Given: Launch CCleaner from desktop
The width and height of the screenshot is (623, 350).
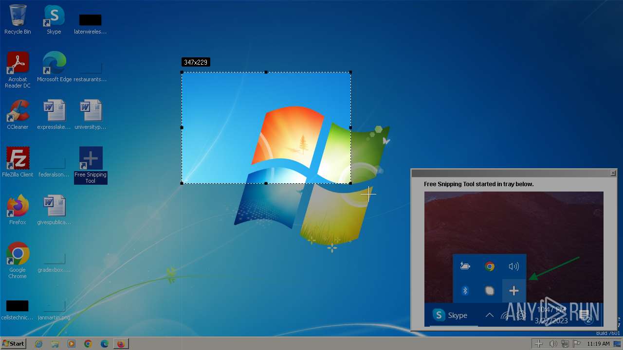Looking at the screenshot, I should [18, 115].
